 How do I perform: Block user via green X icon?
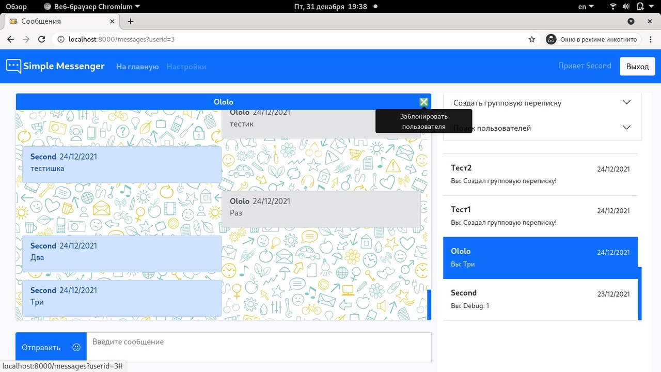click(424, 102)
